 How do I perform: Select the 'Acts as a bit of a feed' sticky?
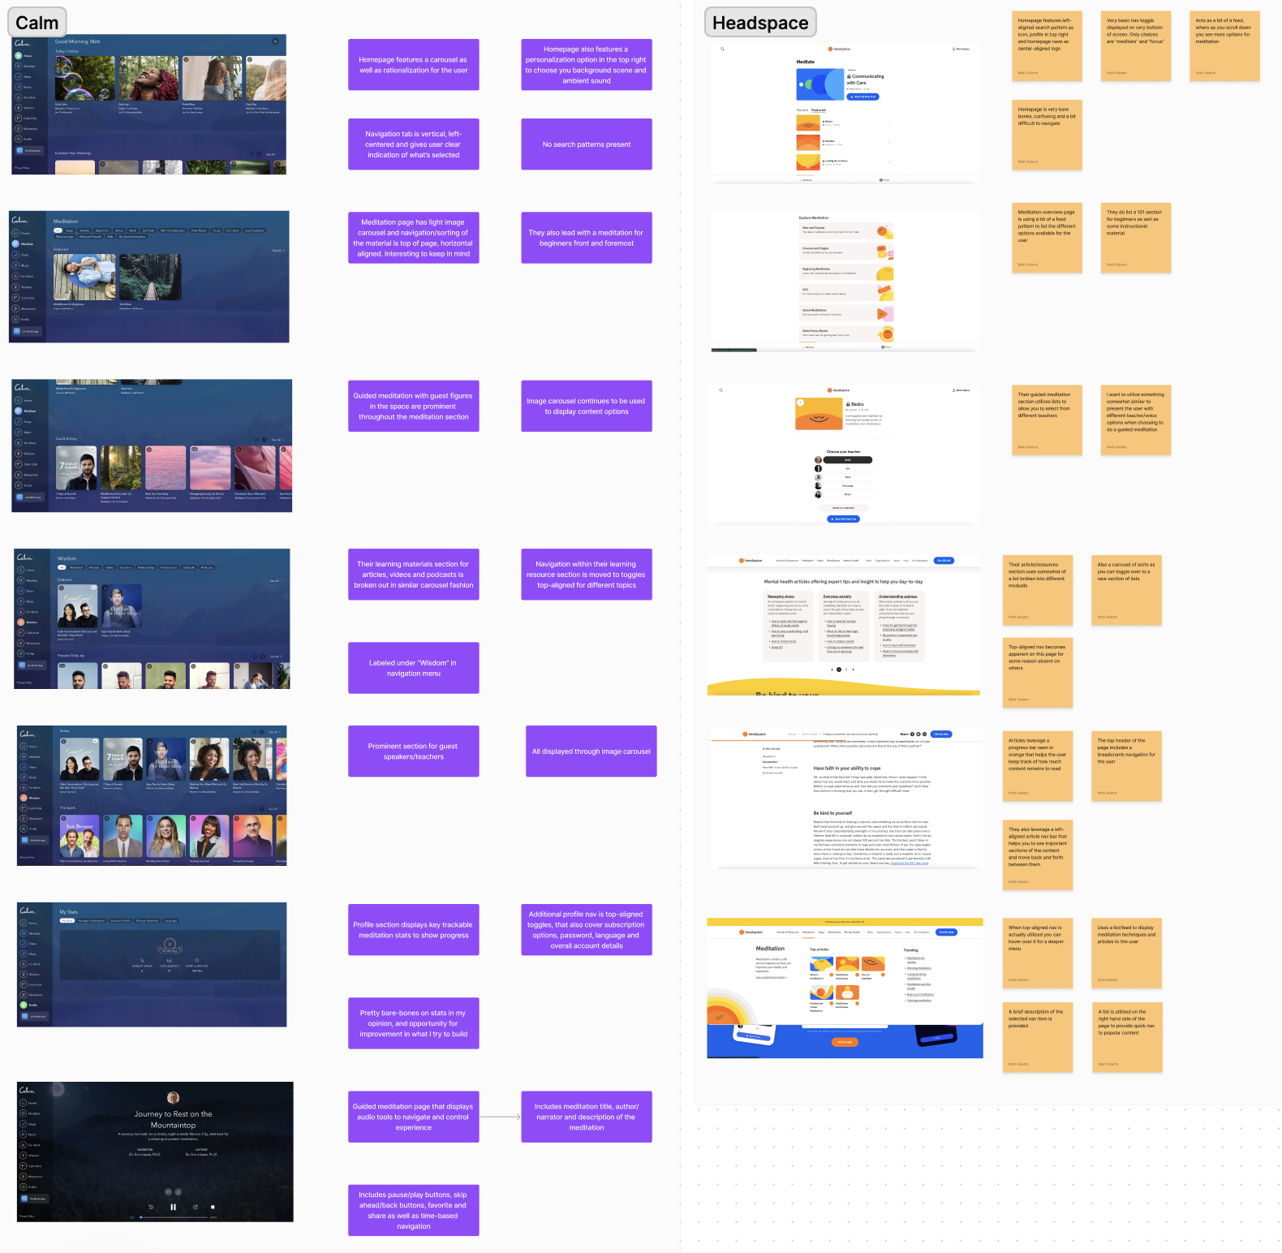[1225, 46]
